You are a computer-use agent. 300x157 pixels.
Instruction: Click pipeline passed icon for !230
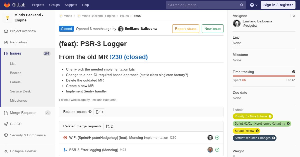(217, 138)
